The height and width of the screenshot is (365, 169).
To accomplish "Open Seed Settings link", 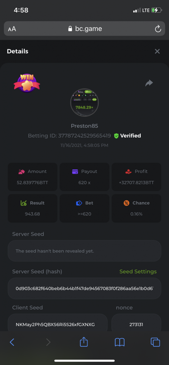I will (x=138, y=272).
